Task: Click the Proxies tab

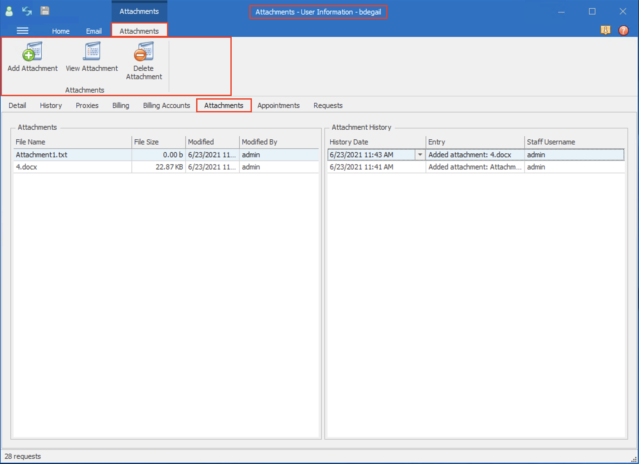Action: (x=87, y=105)
